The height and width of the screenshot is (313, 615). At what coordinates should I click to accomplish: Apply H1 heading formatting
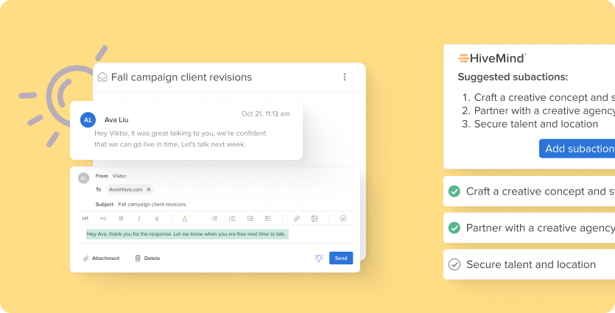click(85, 219)
